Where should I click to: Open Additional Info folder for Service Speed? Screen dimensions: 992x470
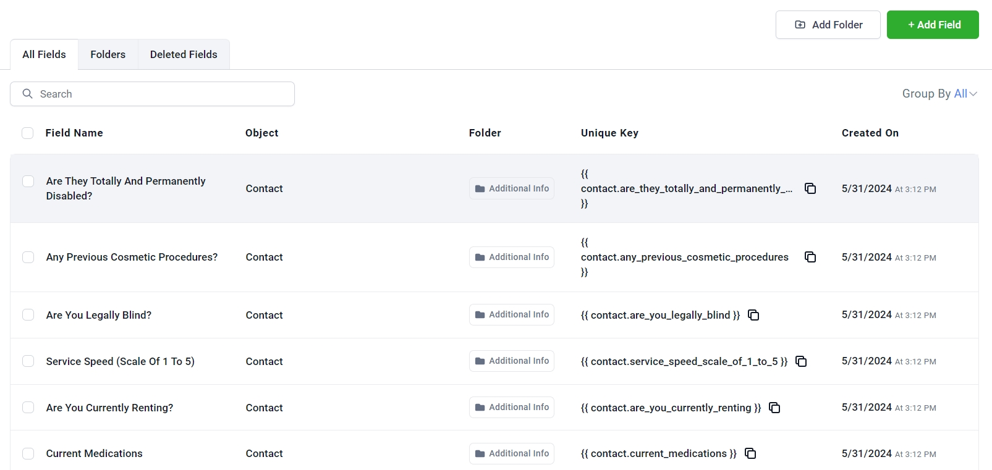tap(512, 361)
